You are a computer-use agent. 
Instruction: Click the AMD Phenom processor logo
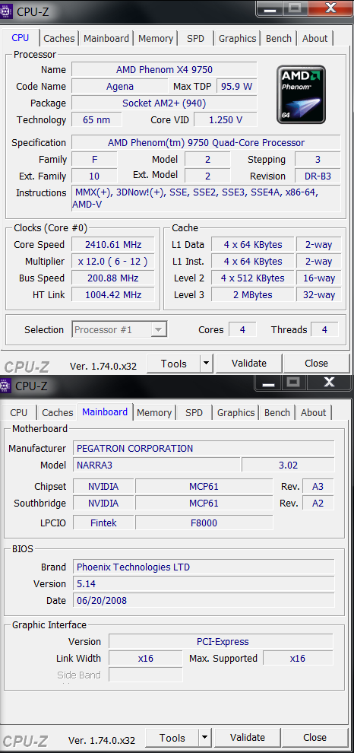301,94
